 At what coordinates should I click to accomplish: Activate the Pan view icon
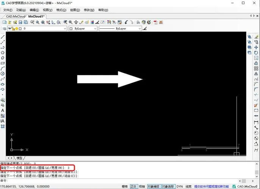point(76,23)
